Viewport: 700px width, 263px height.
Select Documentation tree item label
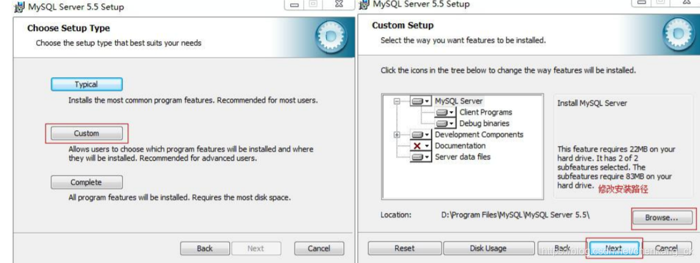[x=460, y=146]
